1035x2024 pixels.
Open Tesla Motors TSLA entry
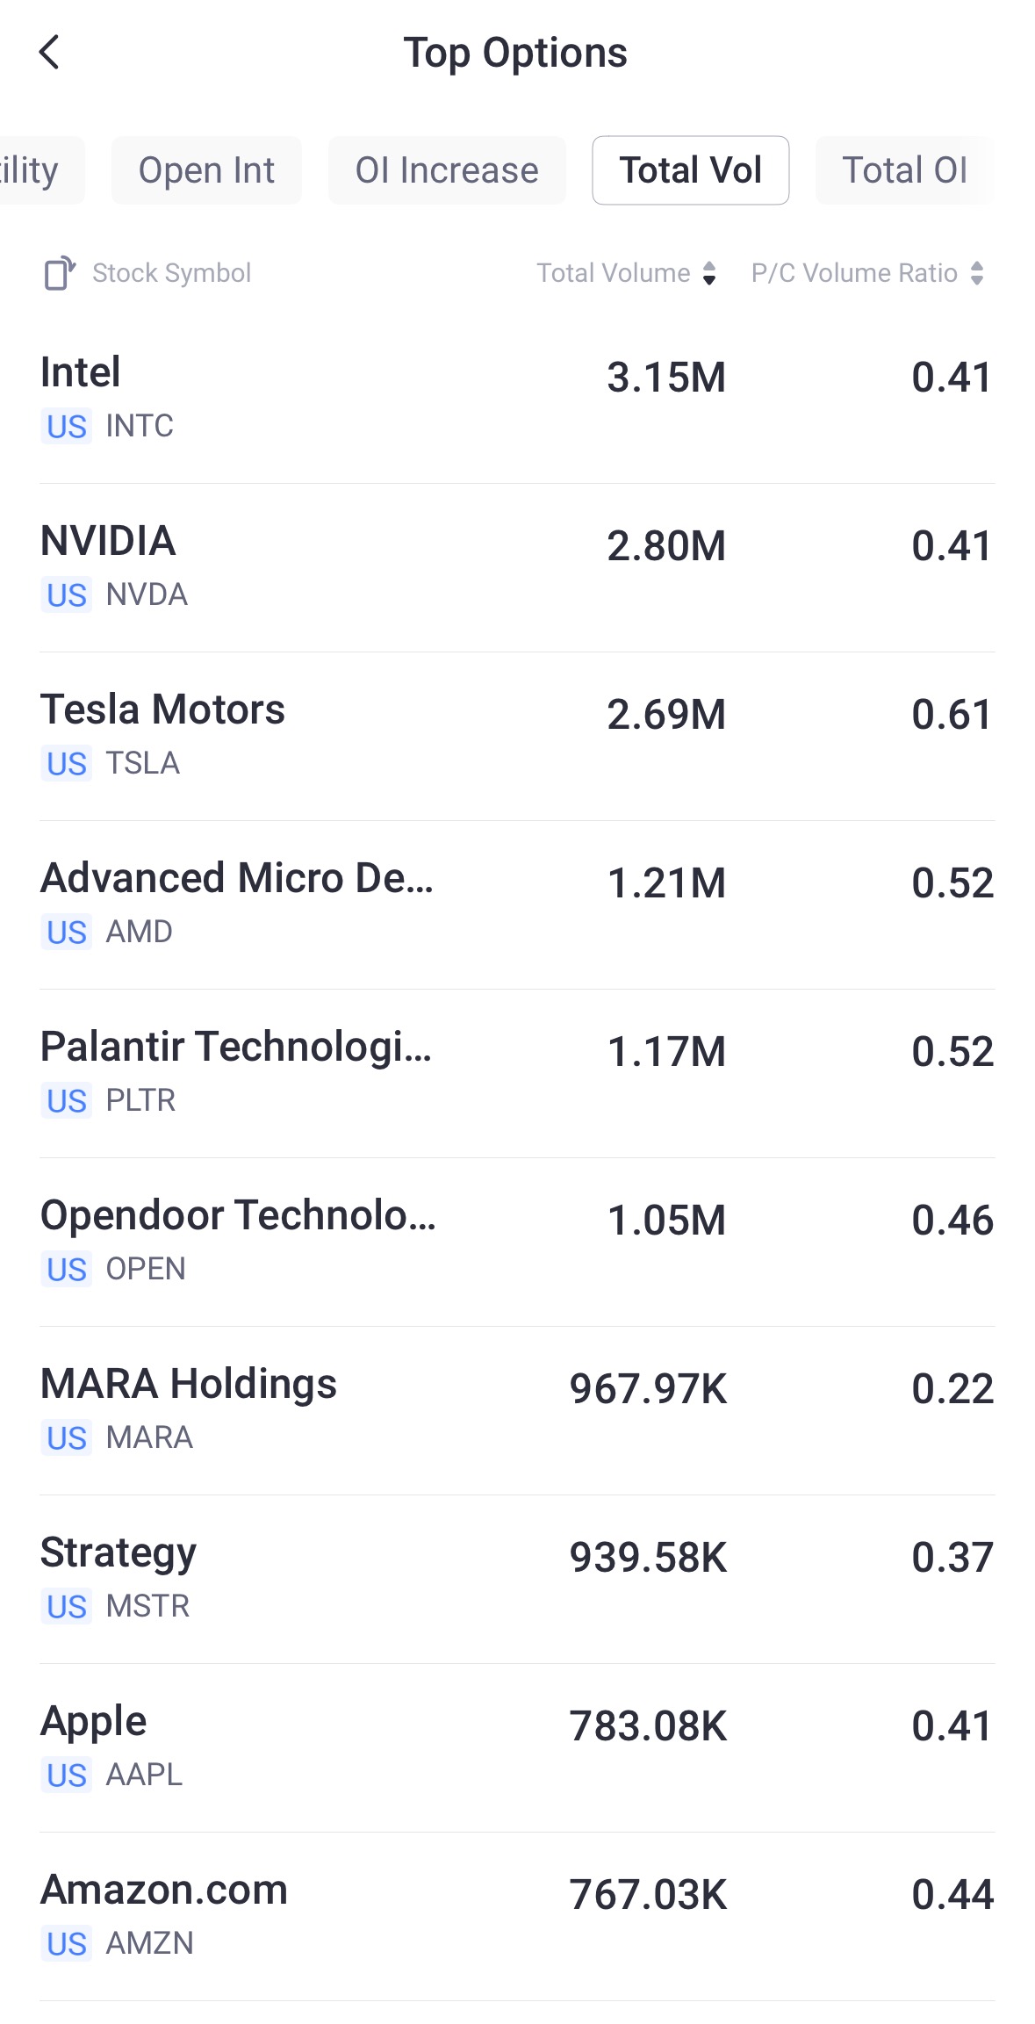point(517,735)
